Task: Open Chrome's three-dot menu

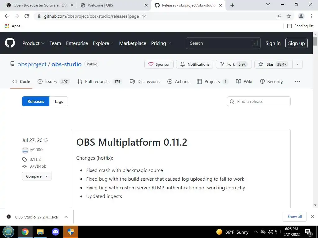Action: click(x=311, y=16)
